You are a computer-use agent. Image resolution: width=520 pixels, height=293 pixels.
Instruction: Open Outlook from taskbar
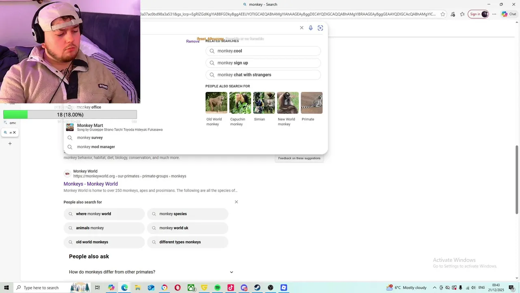coord(151,288)
